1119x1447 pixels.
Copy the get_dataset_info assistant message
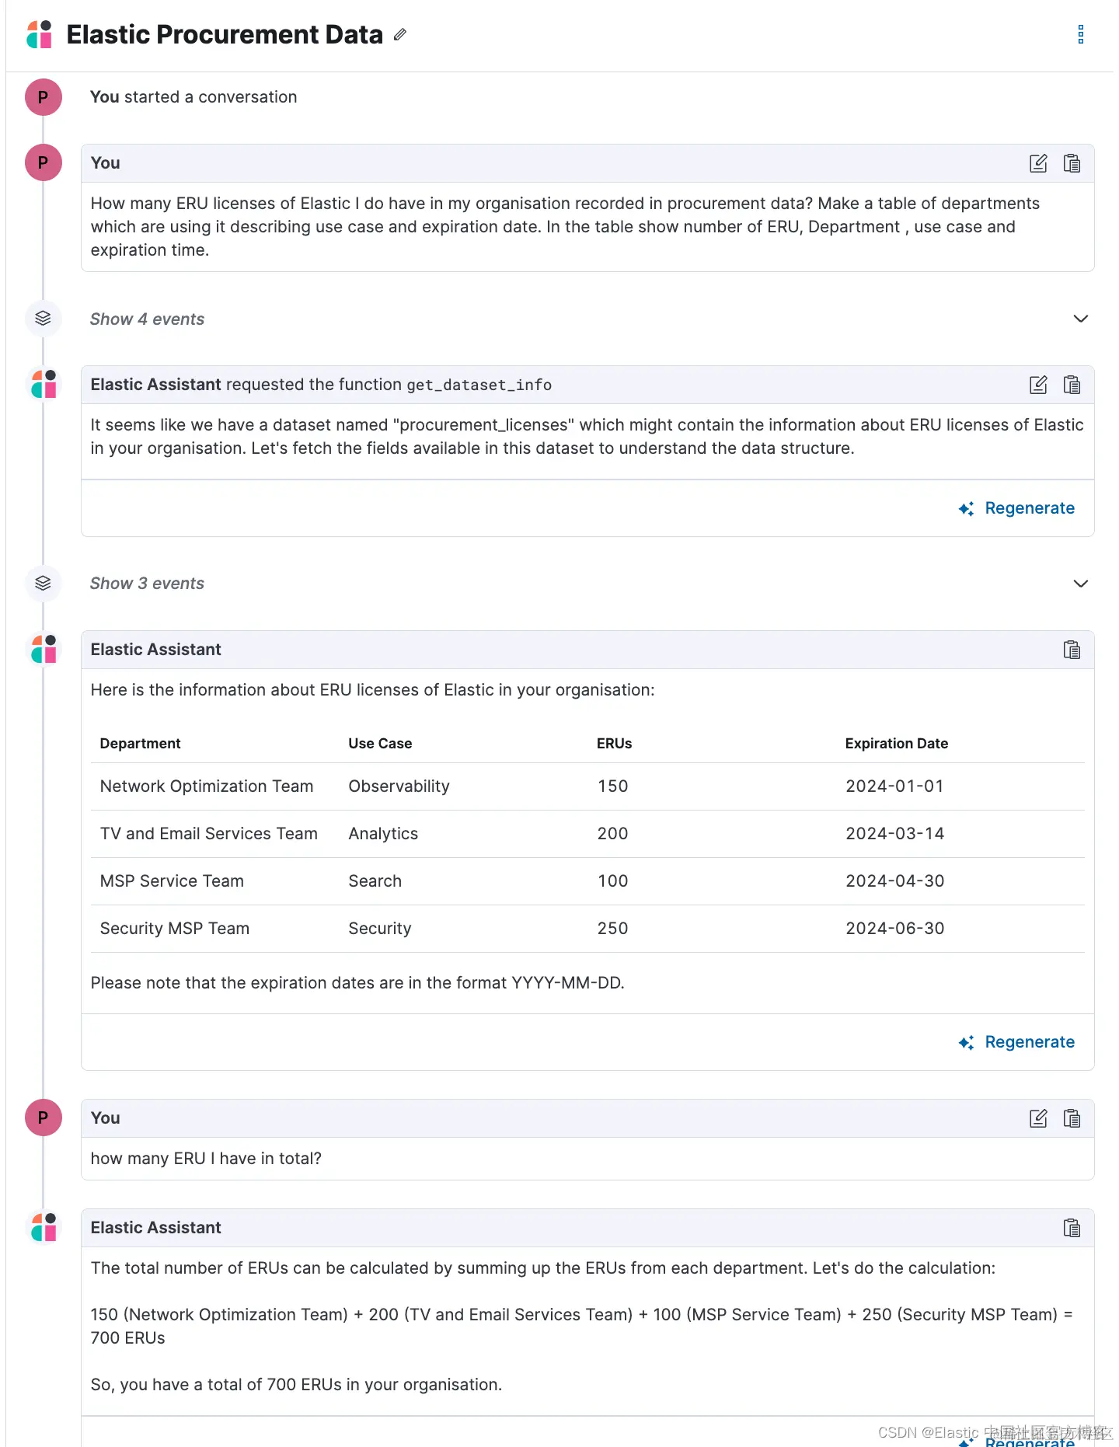pyautogui.click(x=1072, y=385)
